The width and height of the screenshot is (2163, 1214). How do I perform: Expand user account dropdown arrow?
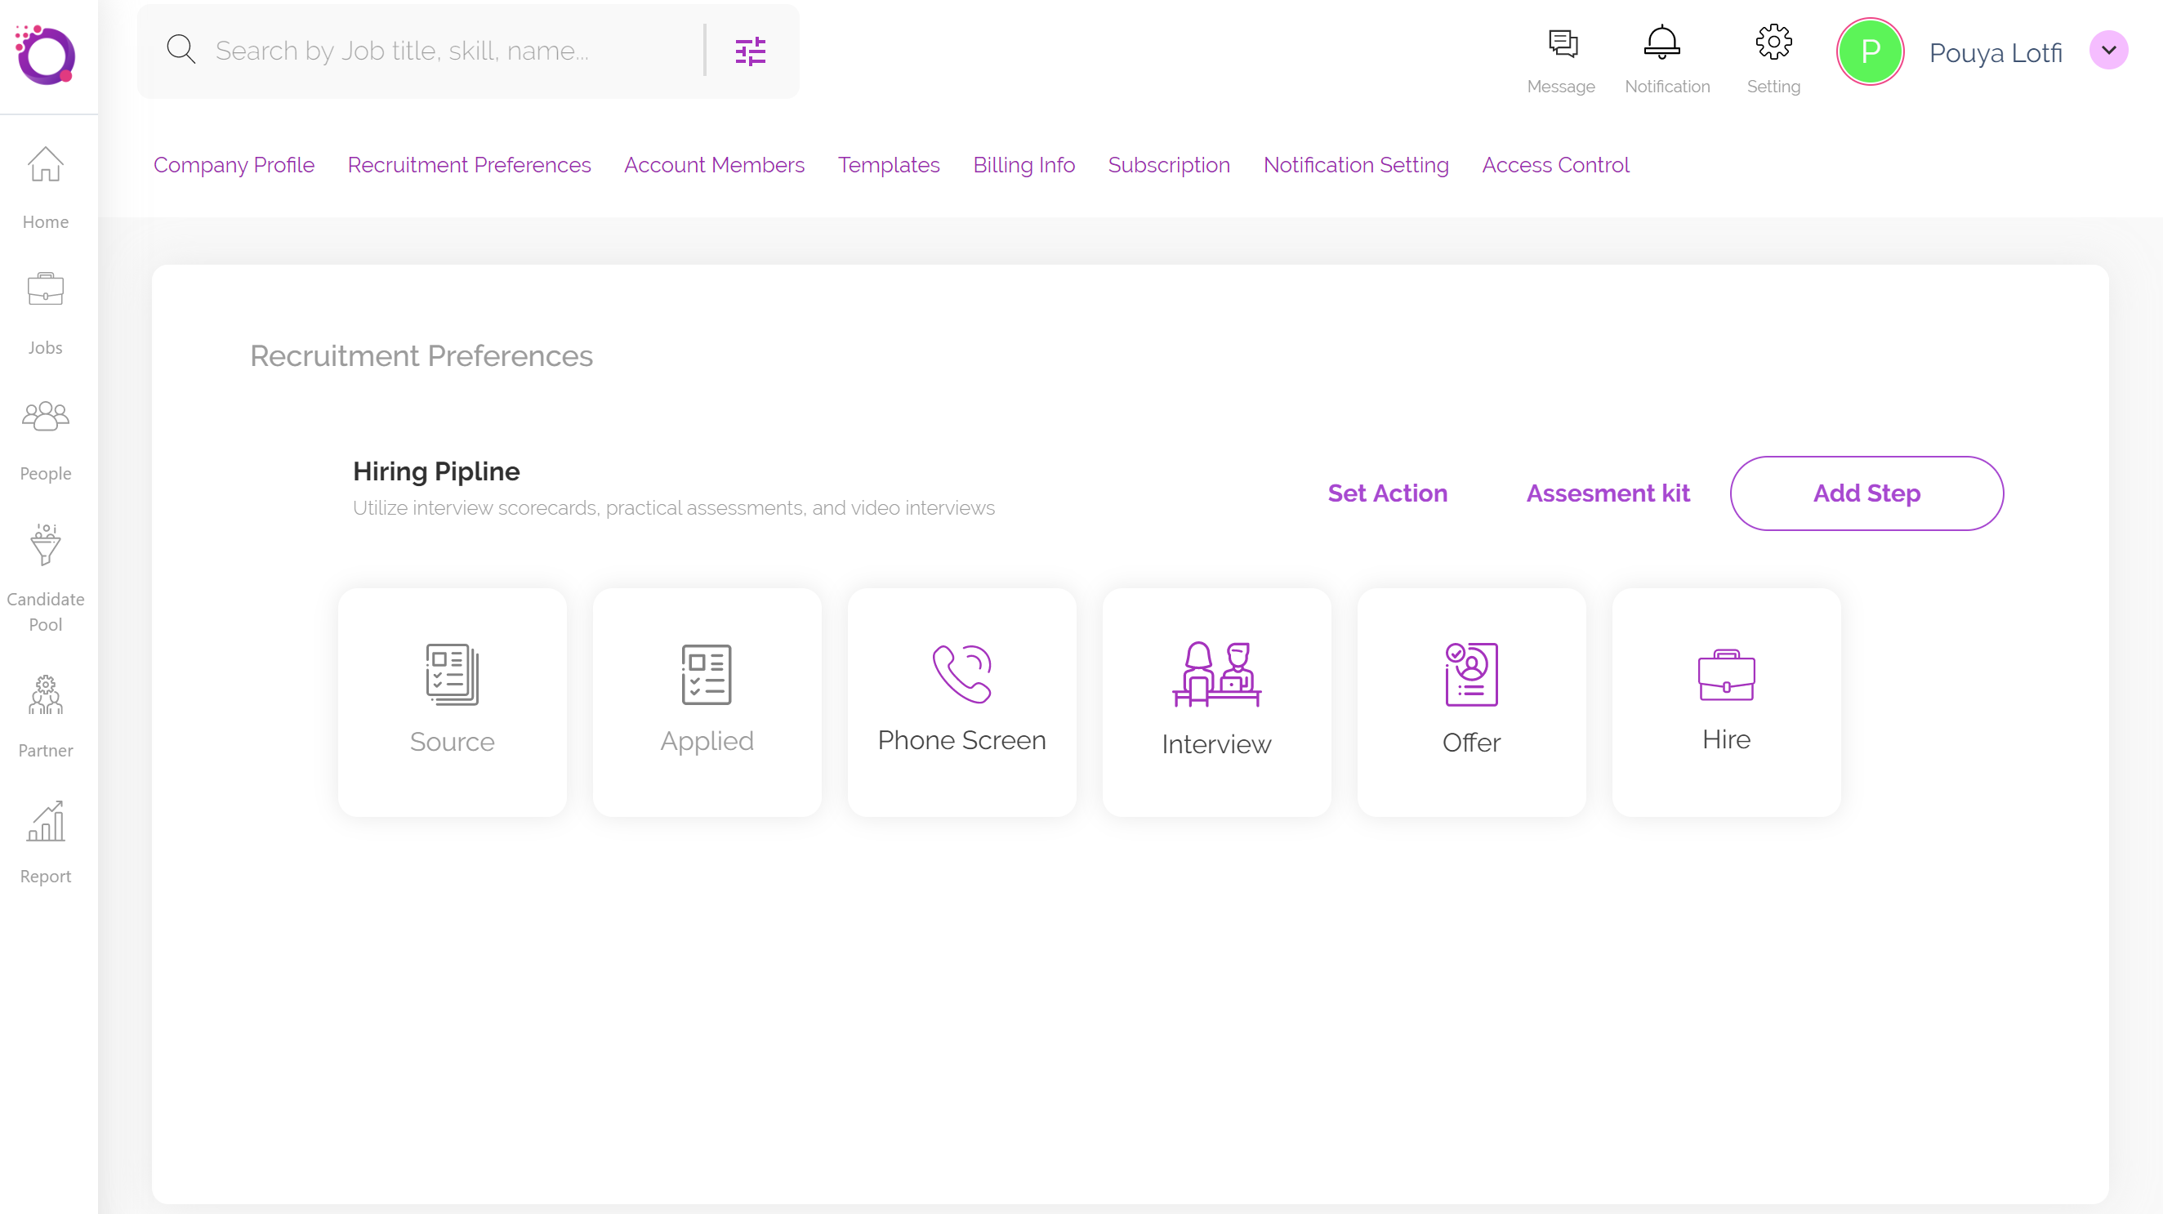tap(2107, 51)
